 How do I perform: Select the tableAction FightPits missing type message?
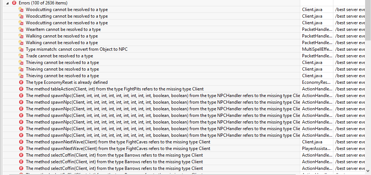(x=114, y=89)
